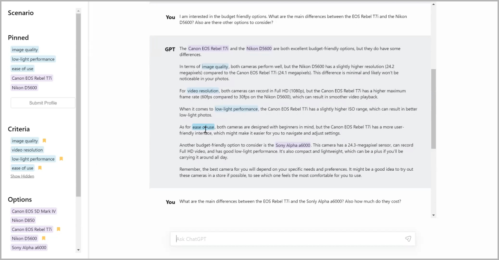This screenshot has height=260, width=499.
Task: Toggle the pin bookmark next to Criteria image quality
Action: (44, 141)
